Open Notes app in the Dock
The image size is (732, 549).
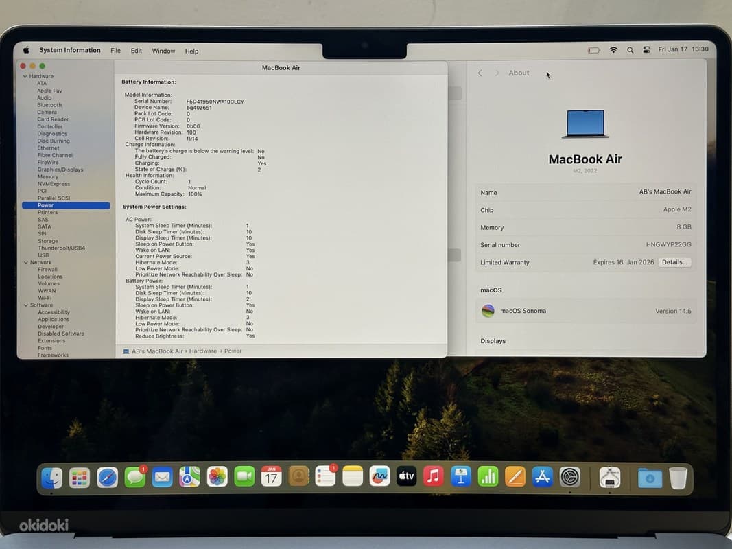[353, 477]
